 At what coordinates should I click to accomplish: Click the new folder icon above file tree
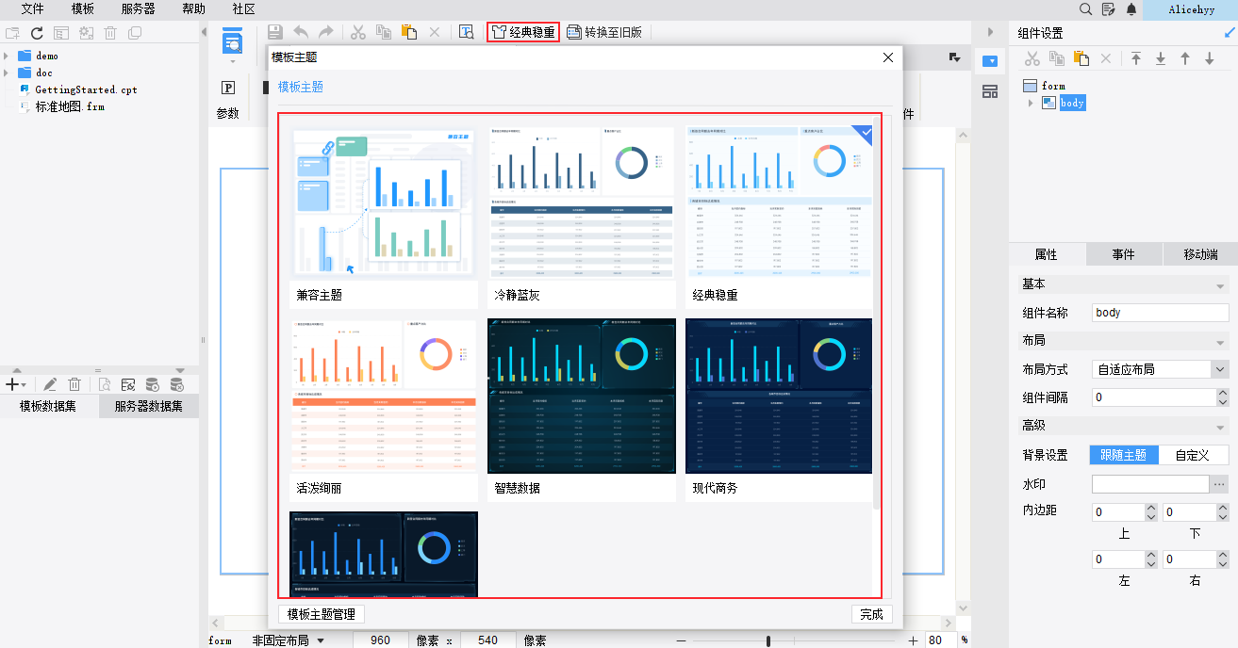(x=12, y=33)
